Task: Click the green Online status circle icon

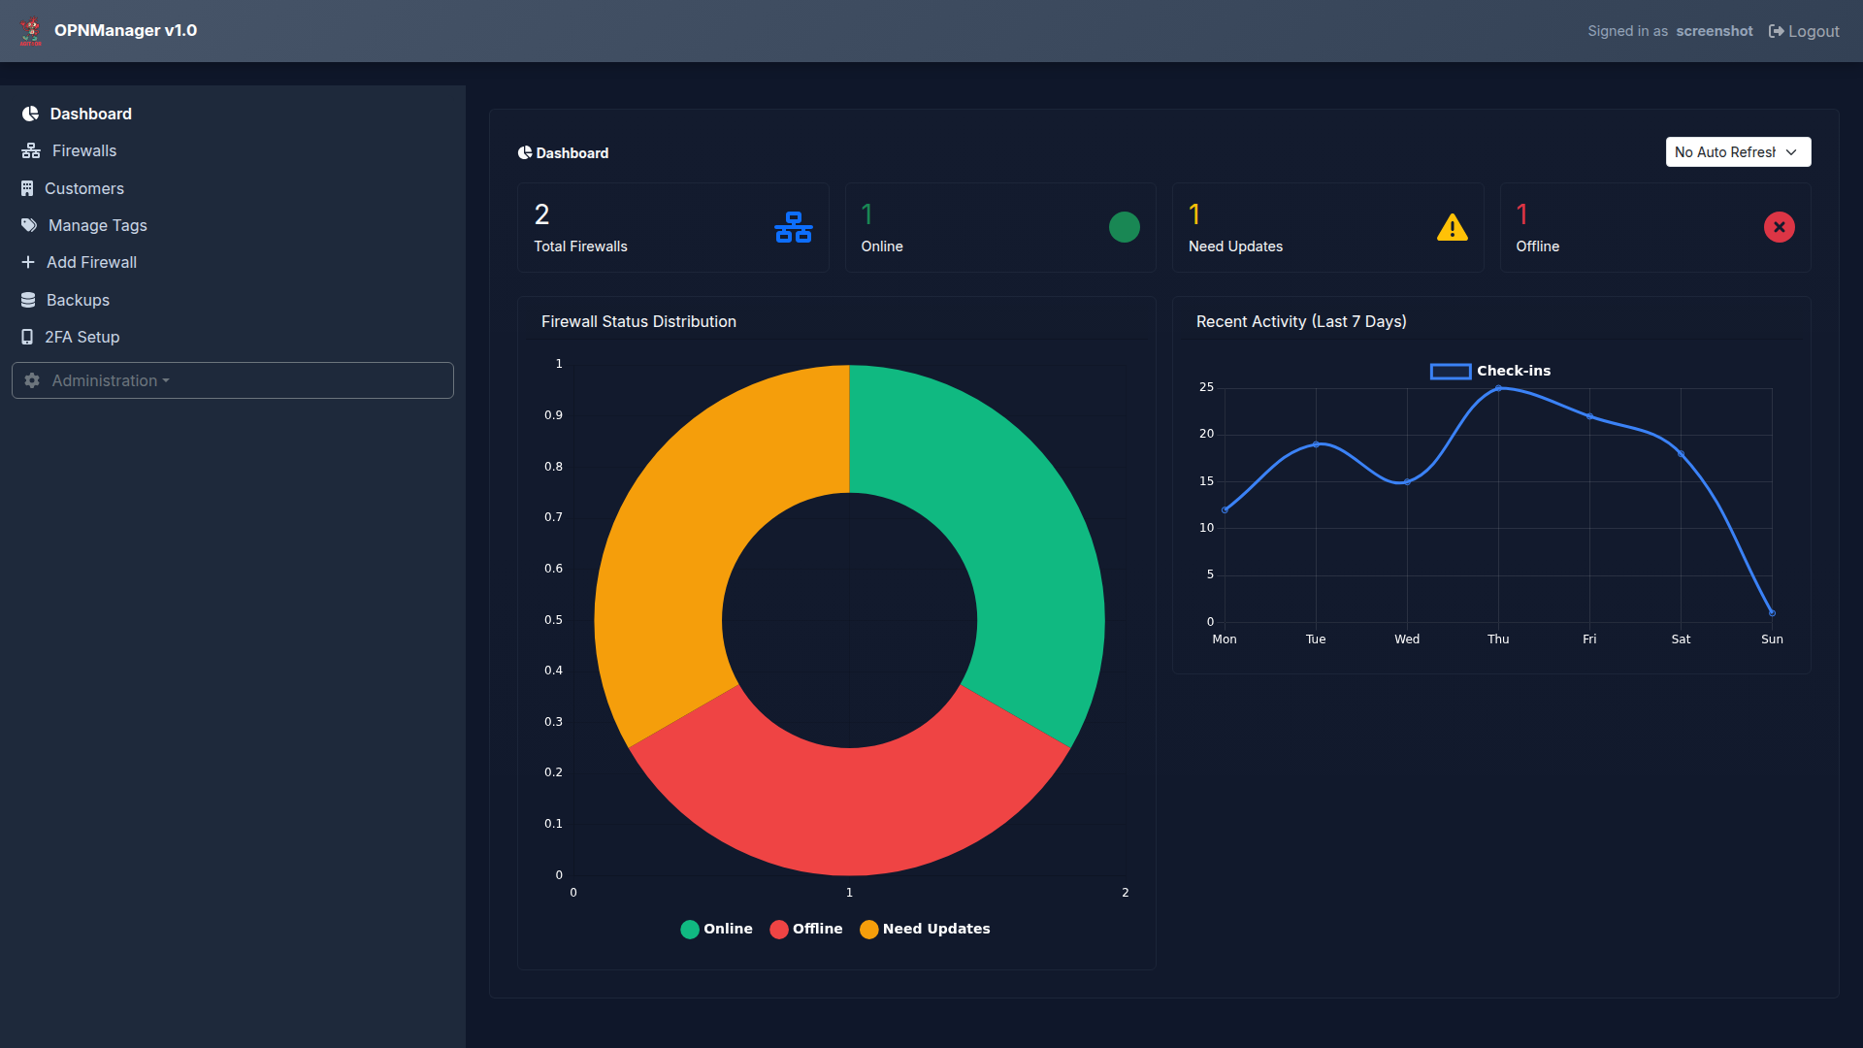Action: (x=1124, y=227)
